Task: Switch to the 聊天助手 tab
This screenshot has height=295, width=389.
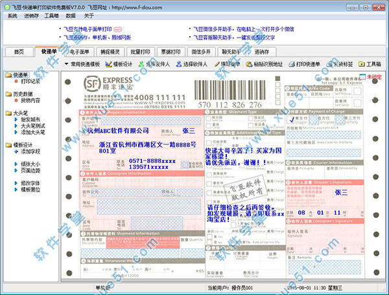Action: point(231,52)
